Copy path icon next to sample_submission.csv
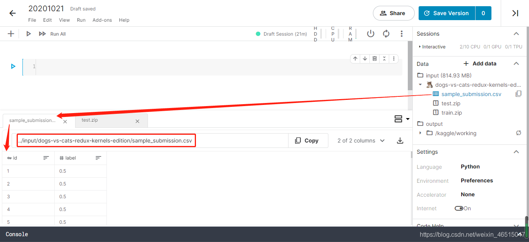 pyautogui.click(x=519, y=94)
